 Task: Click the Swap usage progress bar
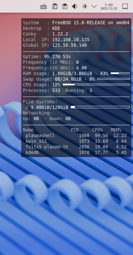(x=113, y=79)
